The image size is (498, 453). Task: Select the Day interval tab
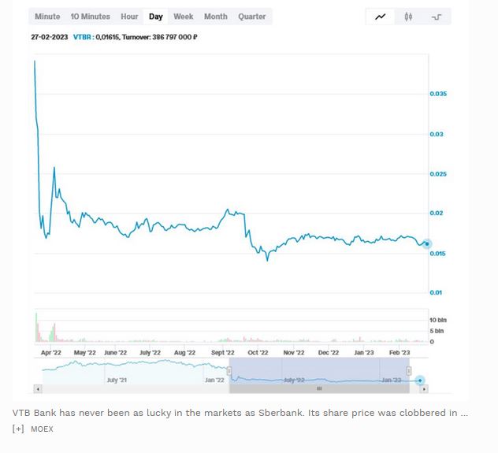[x=156, y=17]
